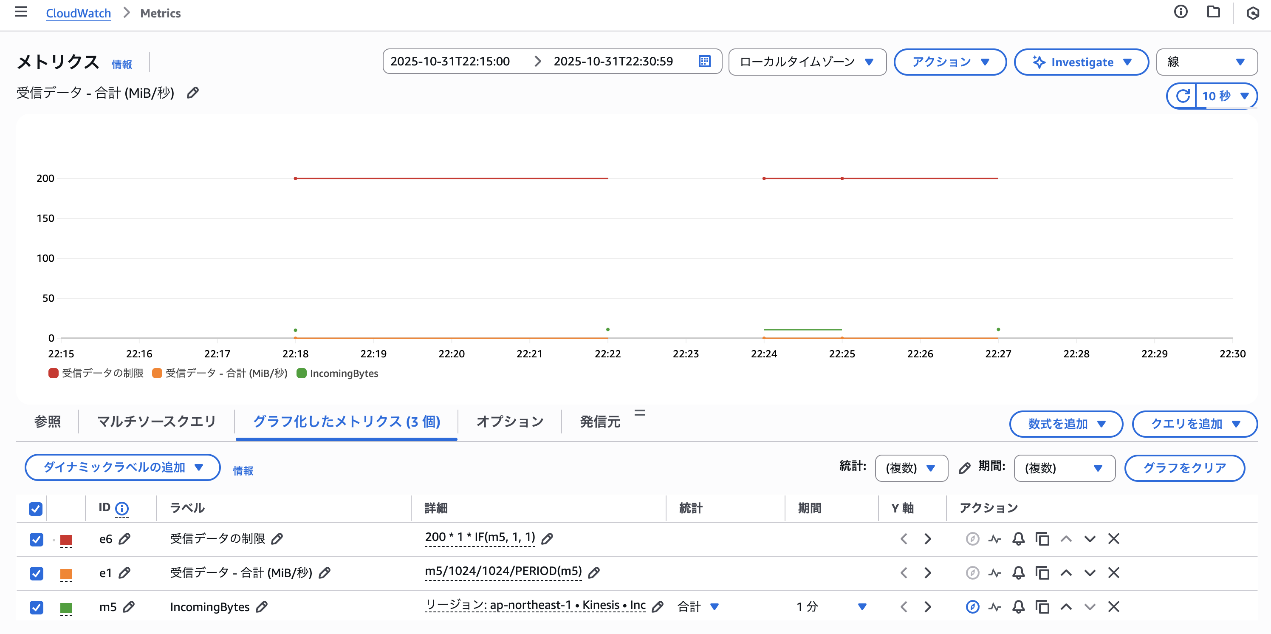Image resolution: width=1271 pixels, height=634 pixels.
Task: Duplicate the e1 metric row
Action: [1042, 573]
